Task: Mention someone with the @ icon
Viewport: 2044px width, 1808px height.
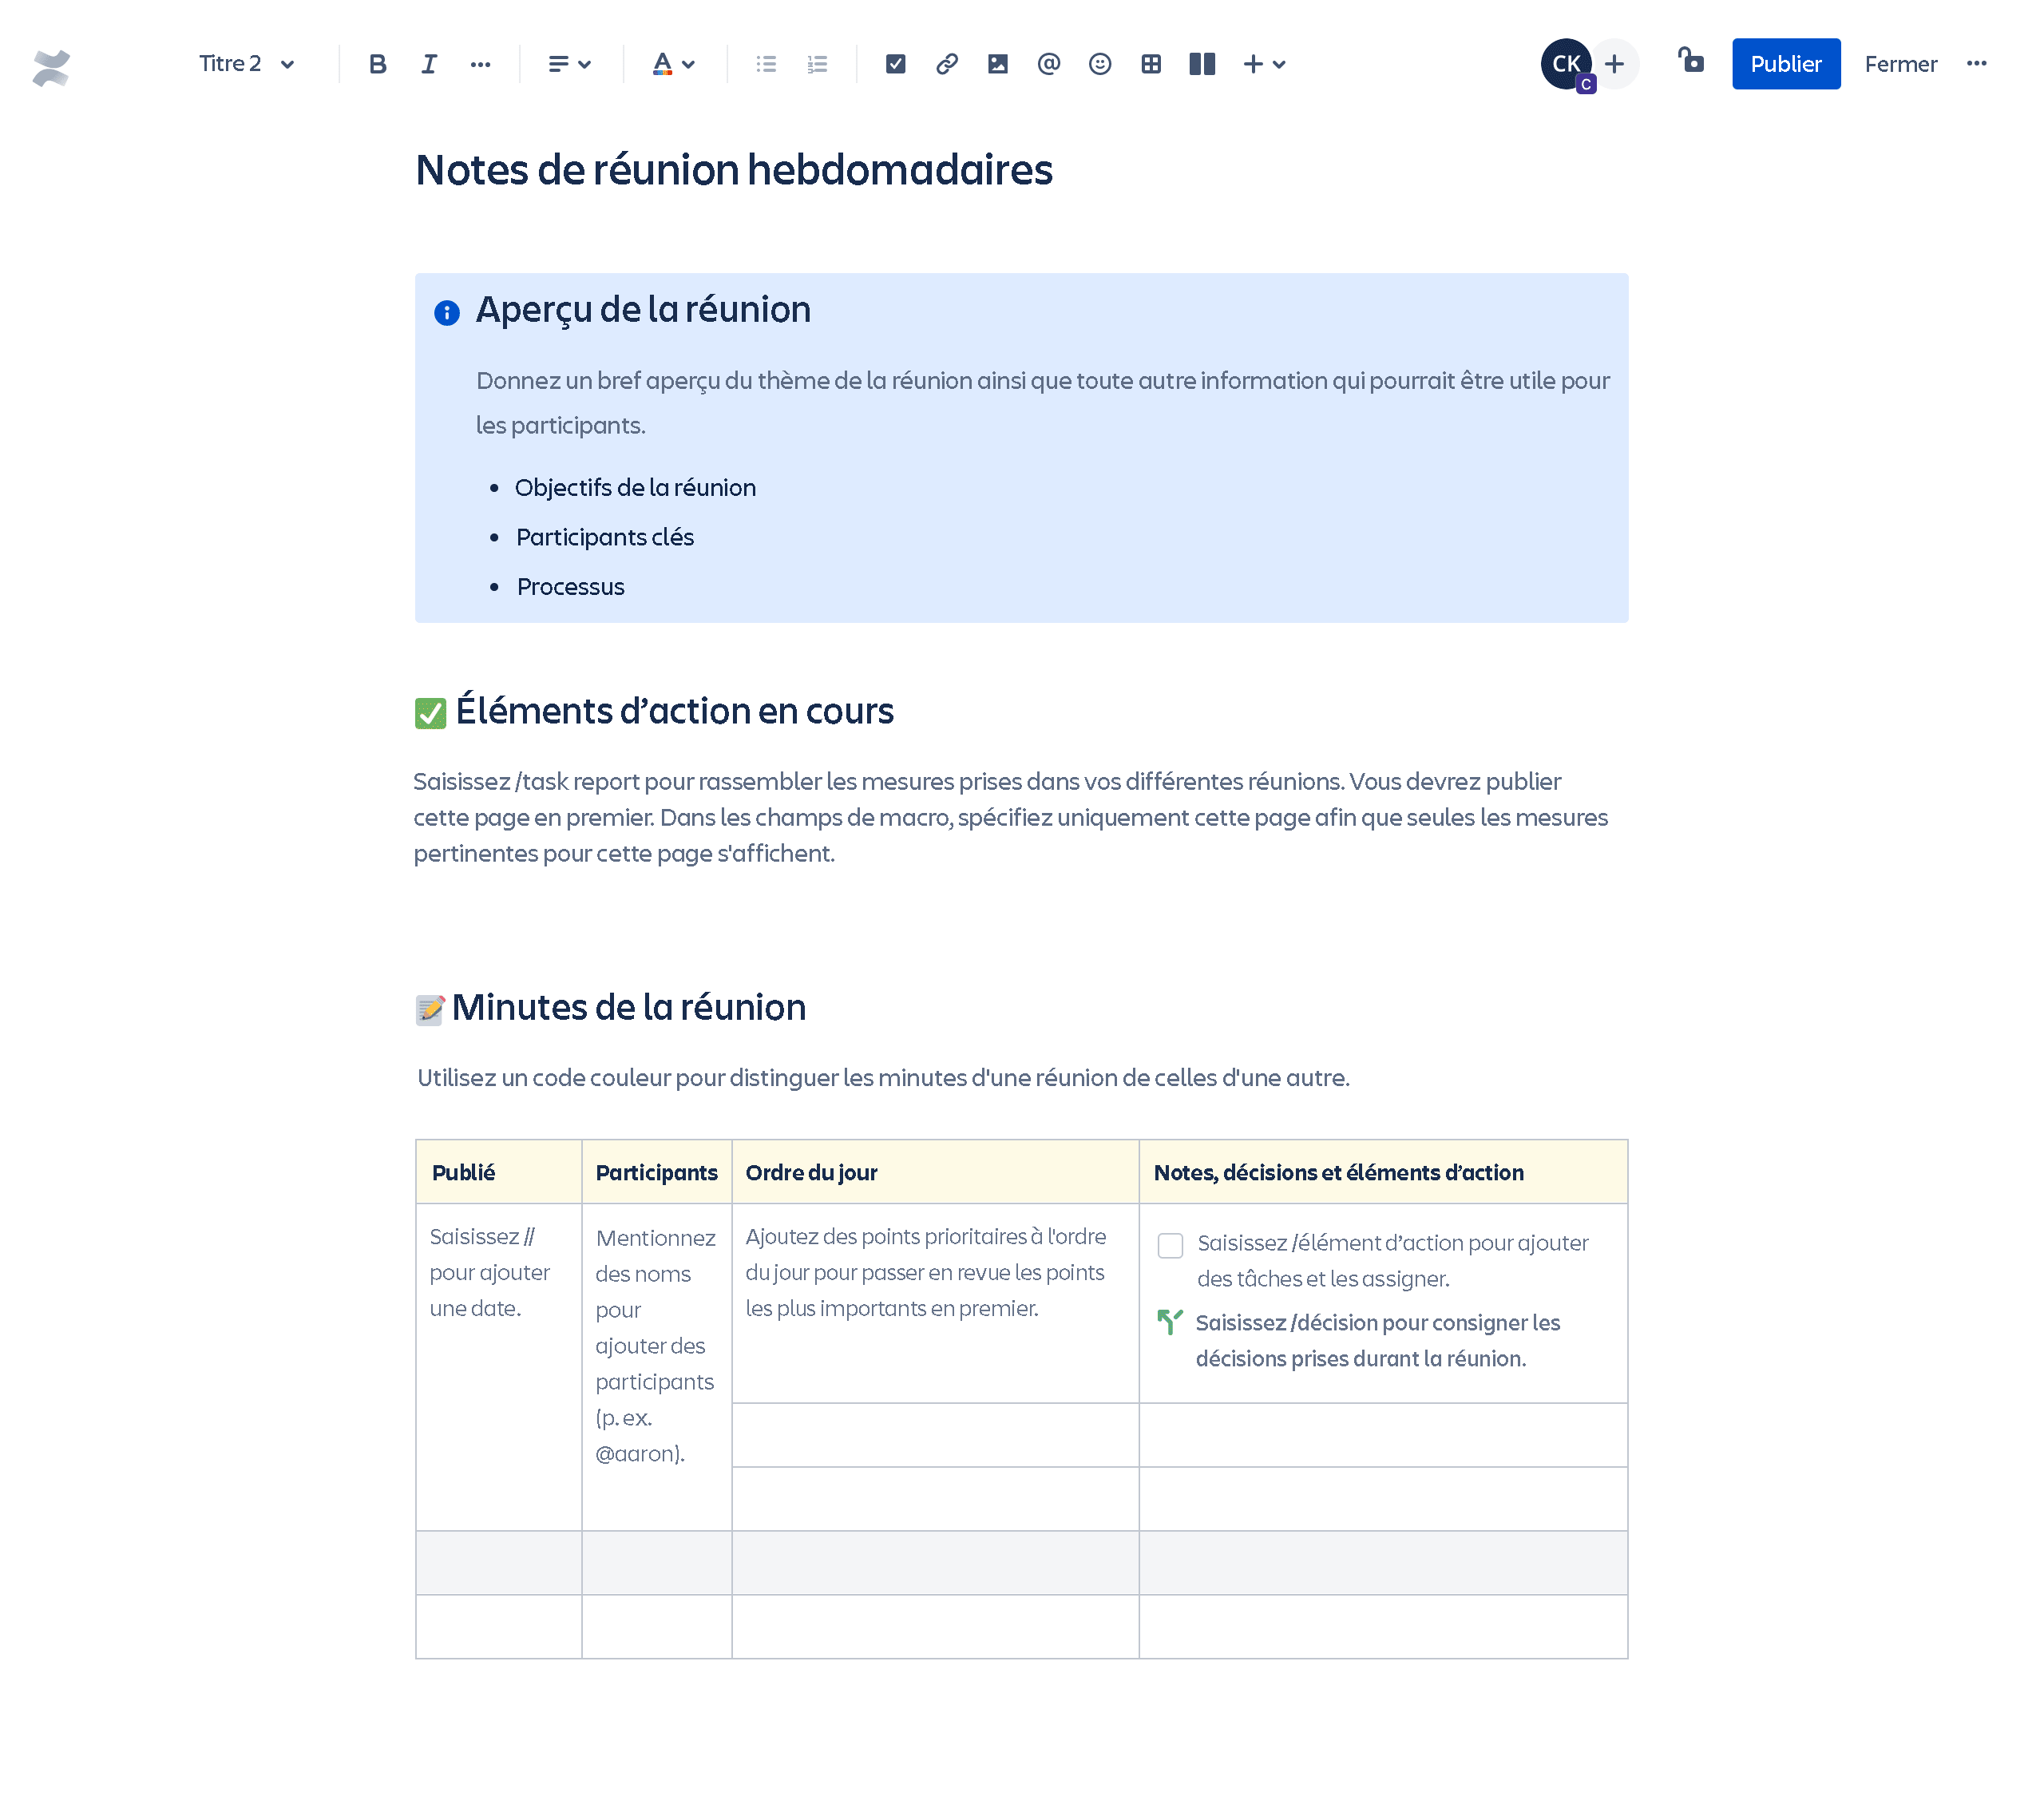Action: pyautogui.click(x=1048, y=63)
